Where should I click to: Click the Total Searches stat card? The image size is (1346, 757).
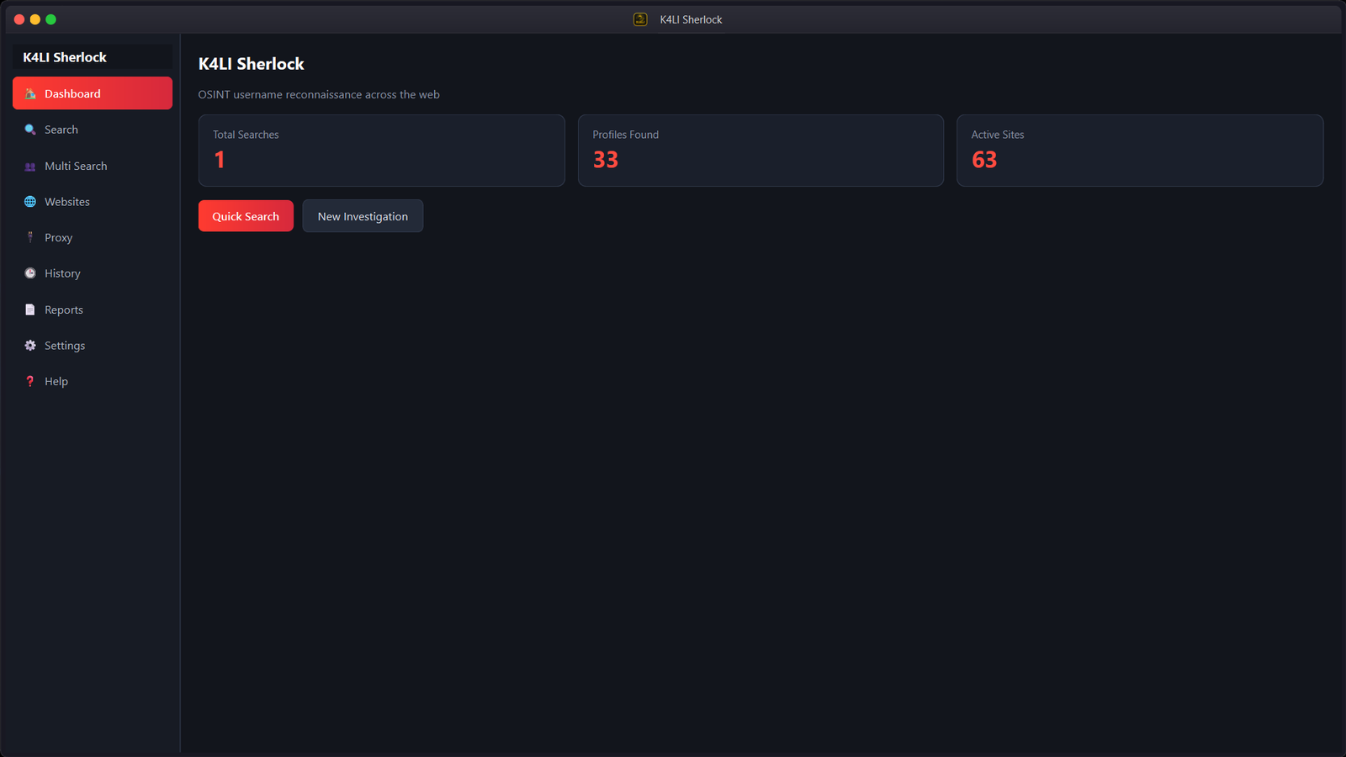point(382,151)
